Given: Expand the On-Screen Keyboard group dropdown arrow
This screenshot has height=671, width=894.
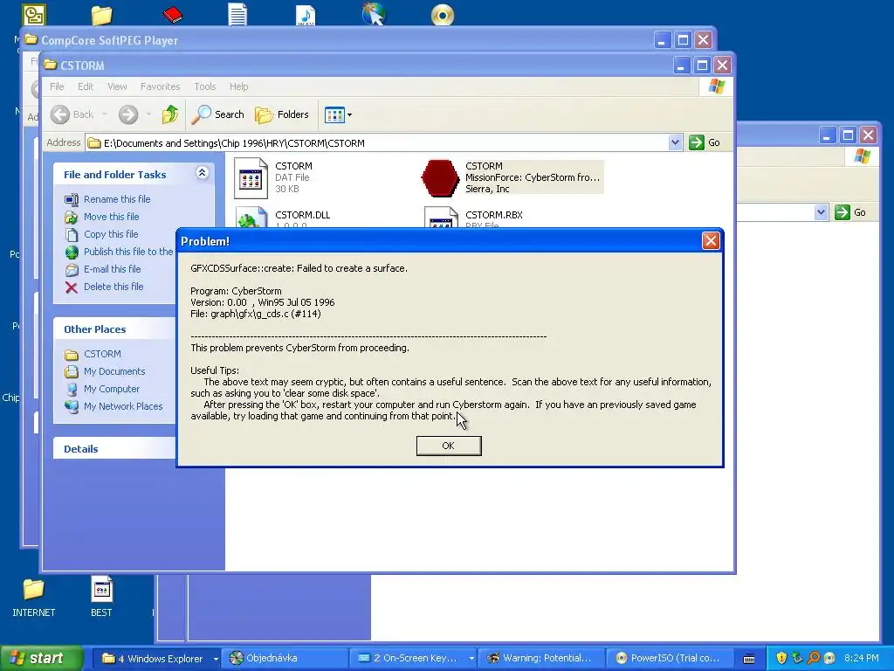Looking at the screenshot, I should 471,659.
